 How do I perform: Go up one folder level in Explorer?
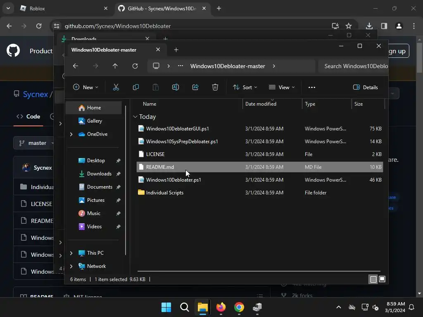[x=115, y=66]
